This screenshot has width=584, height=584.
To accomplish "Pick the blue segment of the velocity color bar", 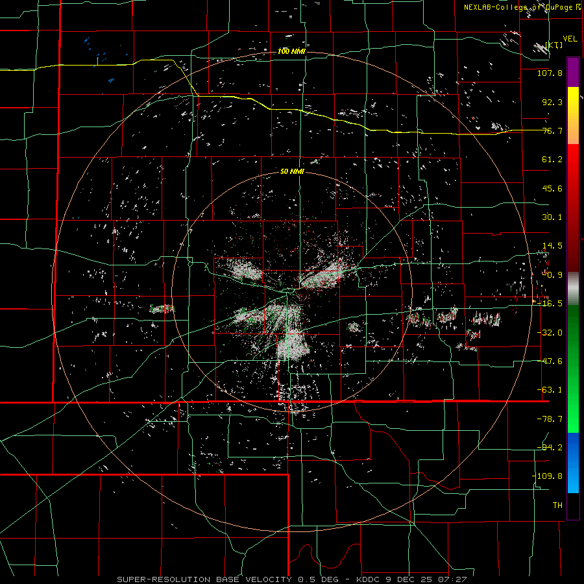I will pyautogui.click(x=573, y=463).
